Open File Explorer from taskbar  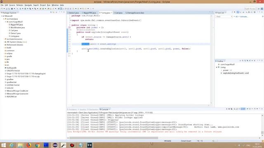(20, 145)
